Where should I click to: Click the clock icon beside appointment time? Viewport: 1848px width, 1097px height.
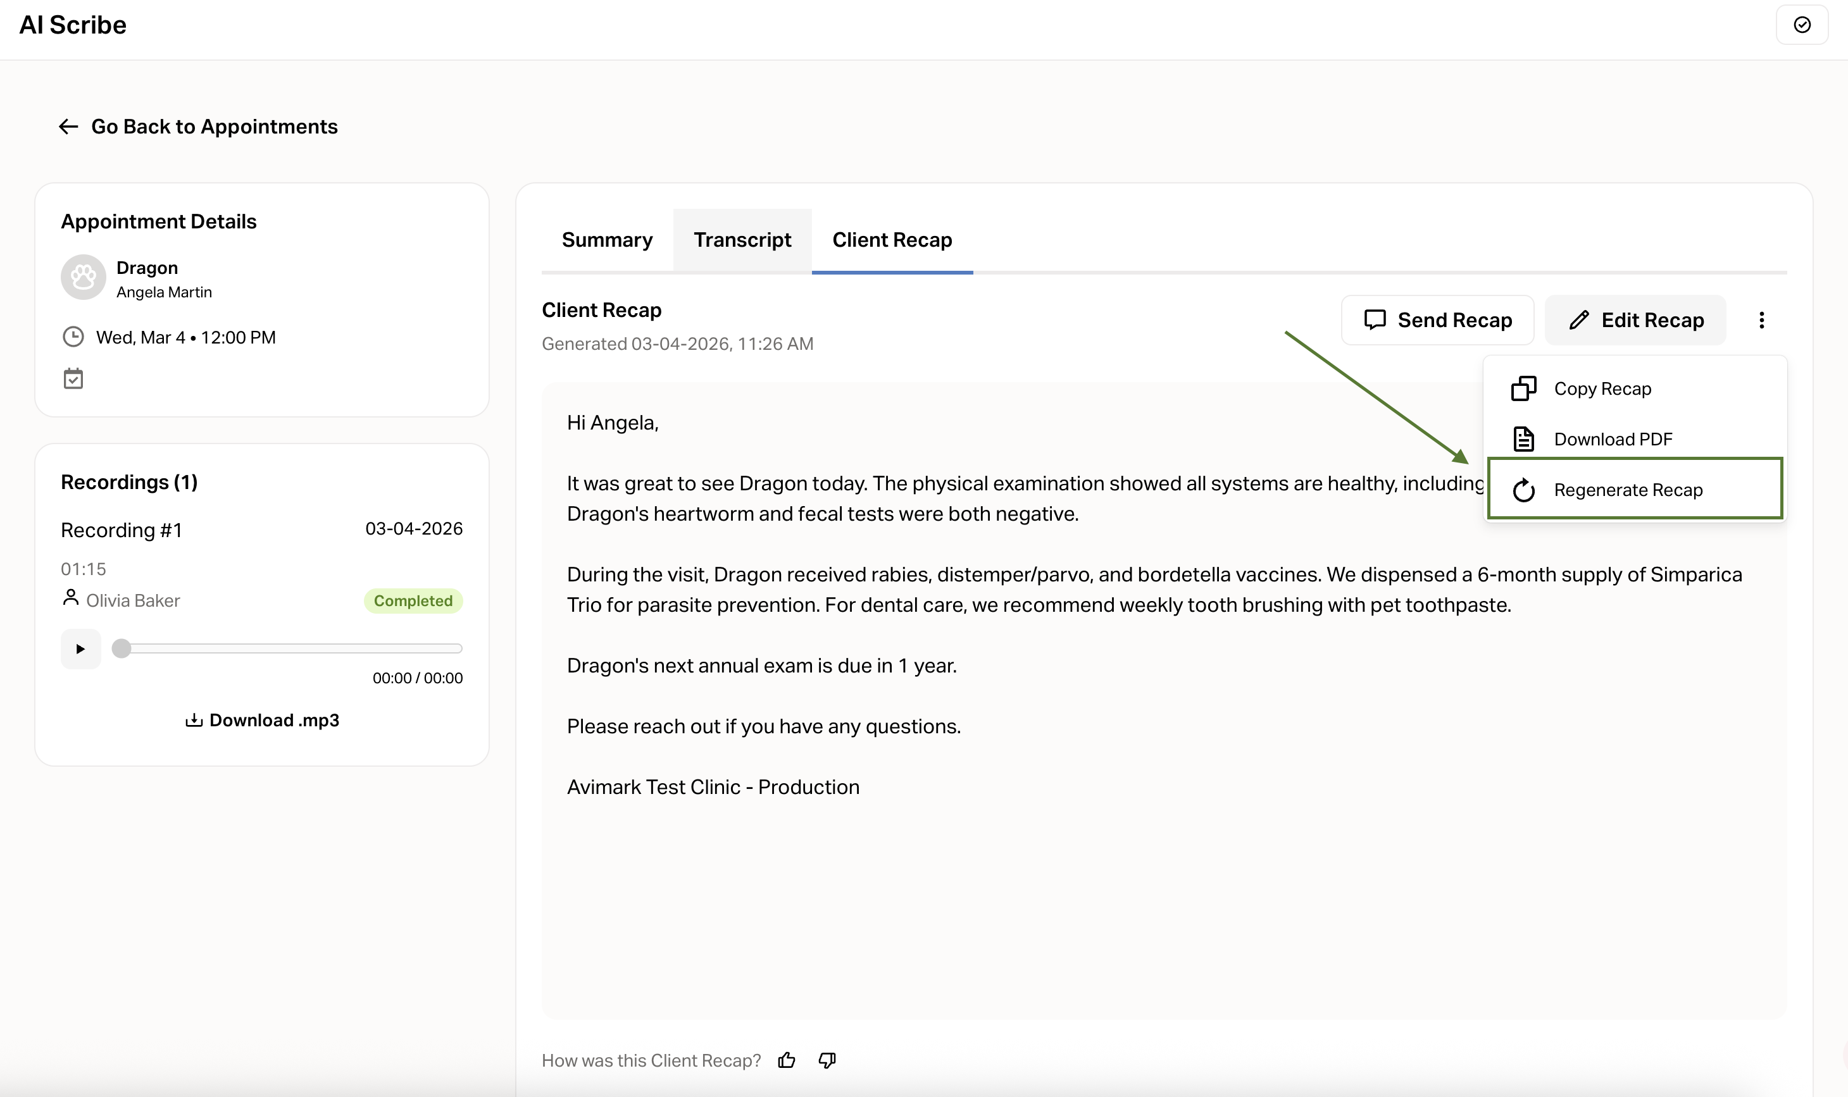click(73, 337)
